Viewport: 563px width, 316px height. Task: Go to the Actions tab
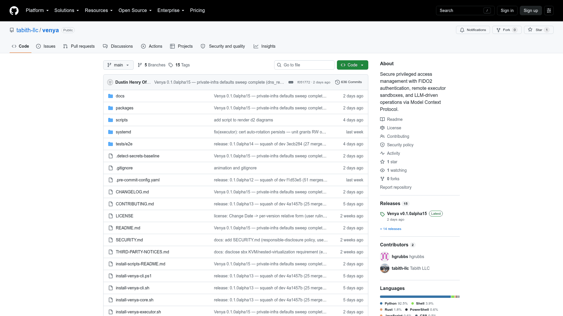point(152,46)
